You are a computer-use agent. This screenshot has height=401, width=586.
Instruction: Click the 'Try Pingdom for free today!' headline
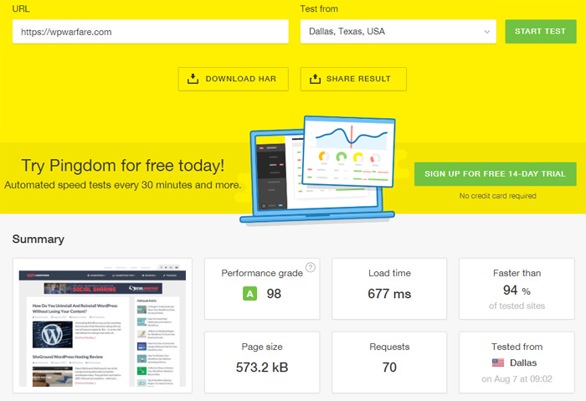pyautogui.click(x=122, y=166)
